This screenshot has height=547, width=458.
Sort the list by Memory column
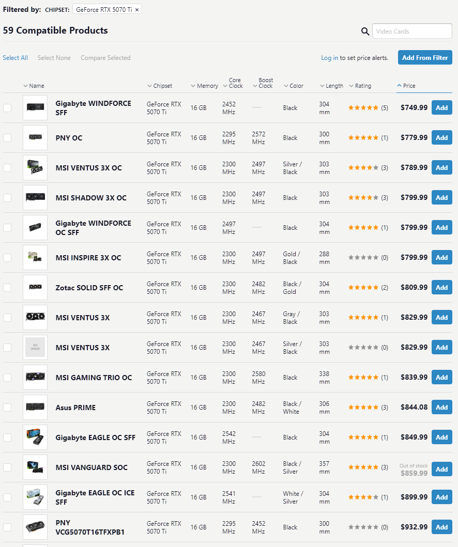click(x=205, y=86)
